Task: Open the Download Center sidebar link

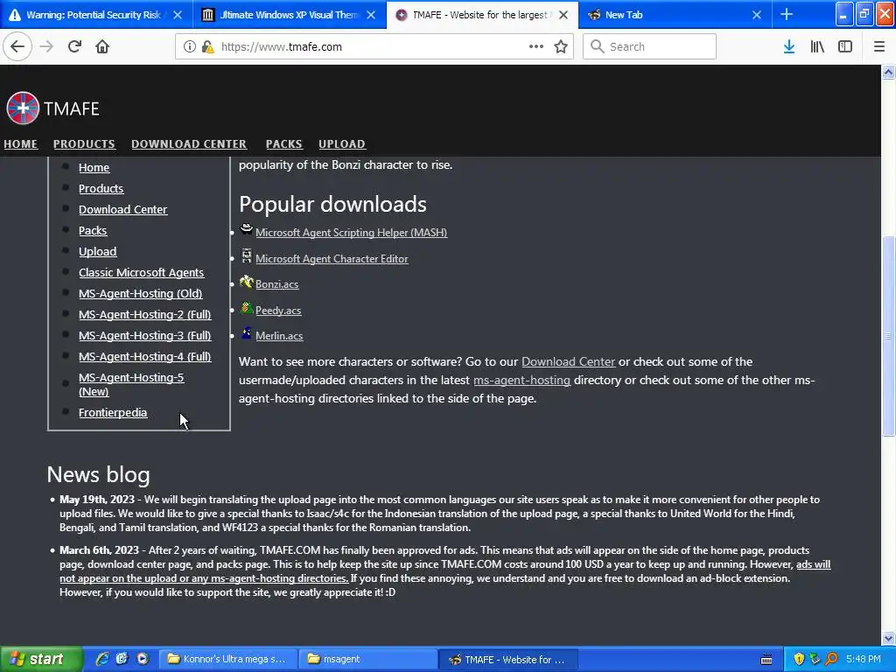Action: coord(122,210)
